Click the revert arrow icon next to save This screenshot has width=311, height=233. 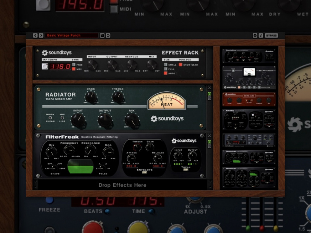pyautogui.click(x=108, y=35)
